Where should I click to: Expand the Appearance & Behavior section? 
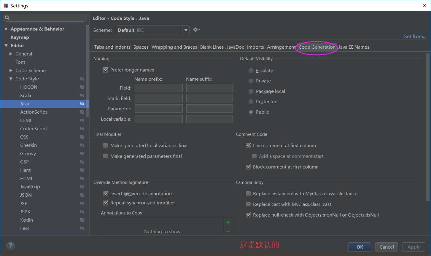click(x=6, y=29)
